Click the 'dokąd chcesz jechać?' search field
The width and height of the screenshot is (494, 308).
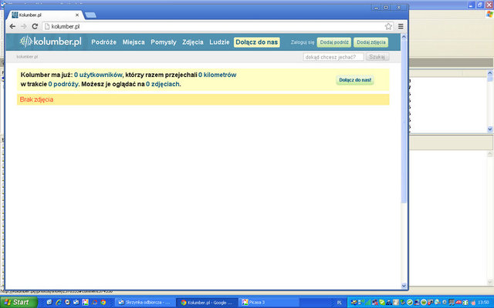coord(333,57)
